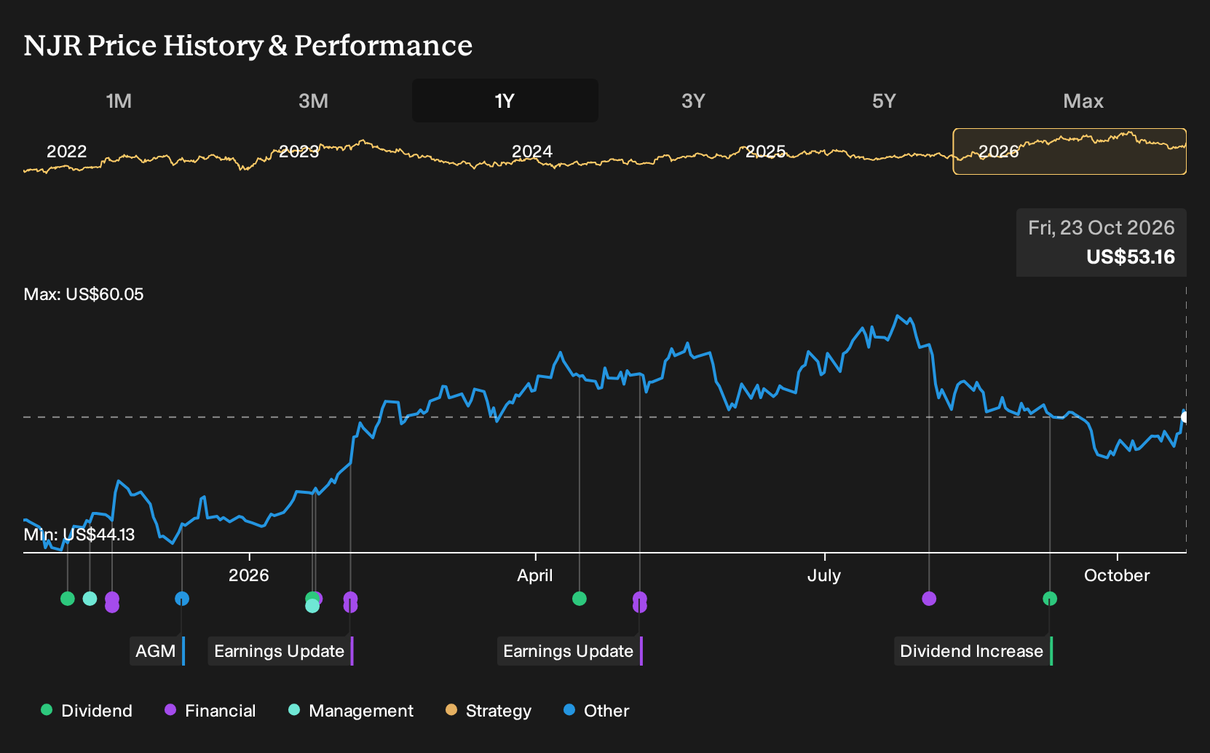1210x753 pixels.
Task: Click the 'Fri, 23 Oct 2026' date text
Action: 1102,228
